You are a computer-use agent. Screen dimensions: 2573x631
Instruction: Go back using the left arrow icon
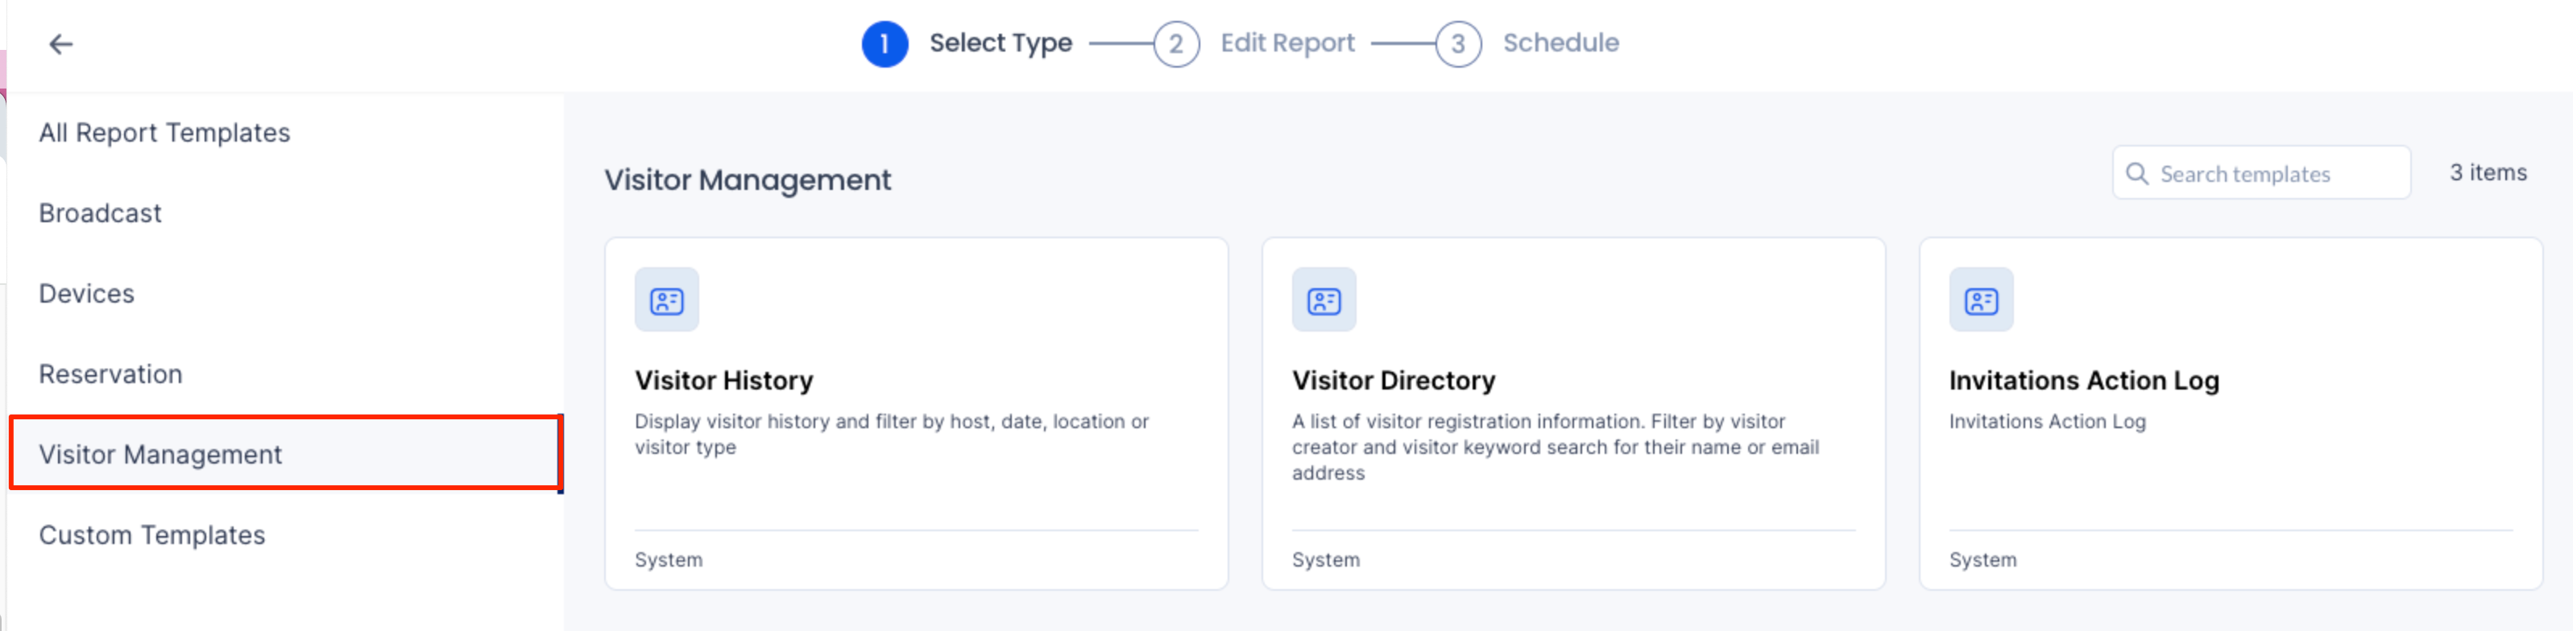pyautogui.click(x=61, y=44)
